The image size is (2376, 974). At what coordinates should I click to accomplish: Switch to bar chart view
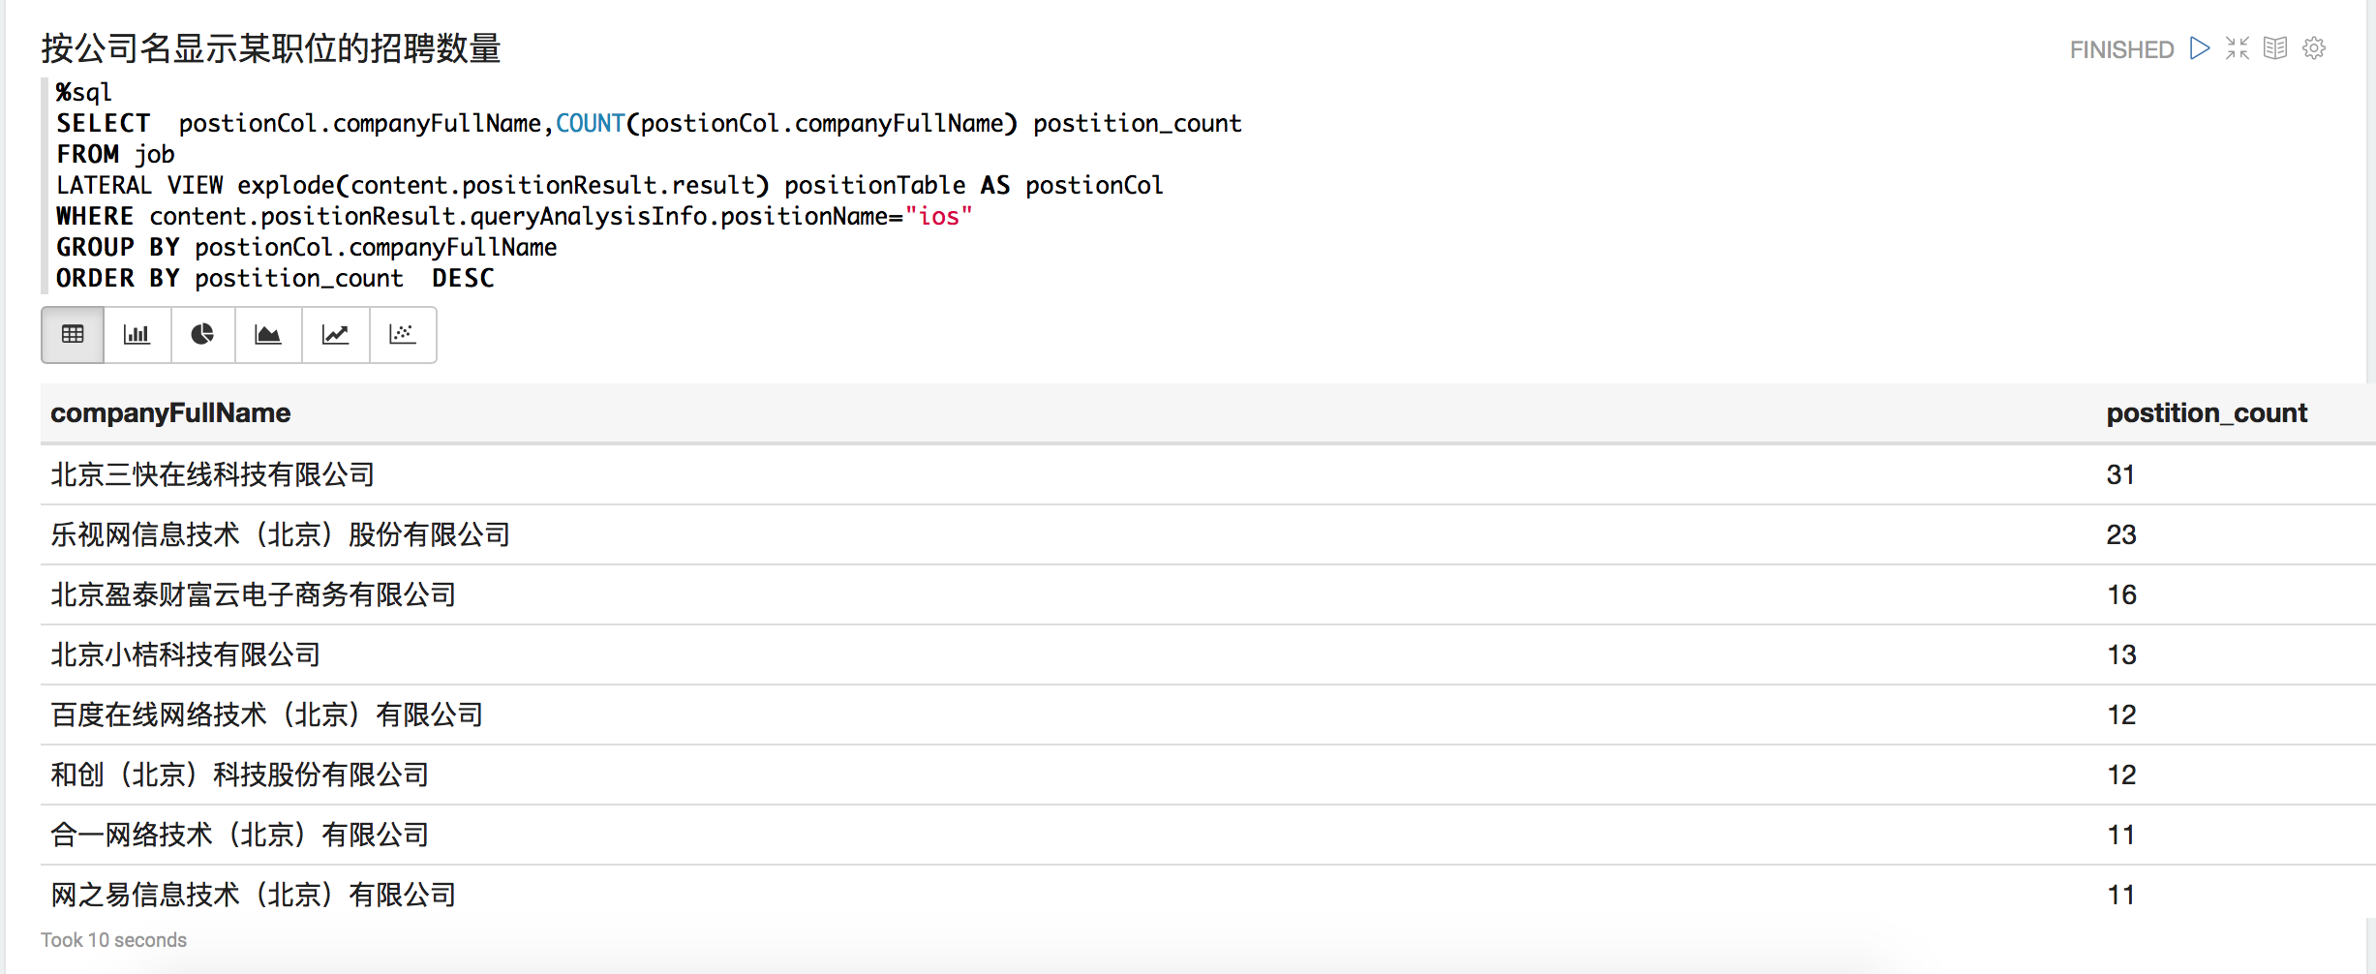pos(137,335)
